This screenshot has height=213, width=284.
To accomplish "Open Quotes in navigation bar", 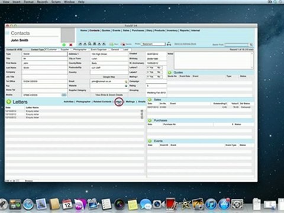I will 106,30.
